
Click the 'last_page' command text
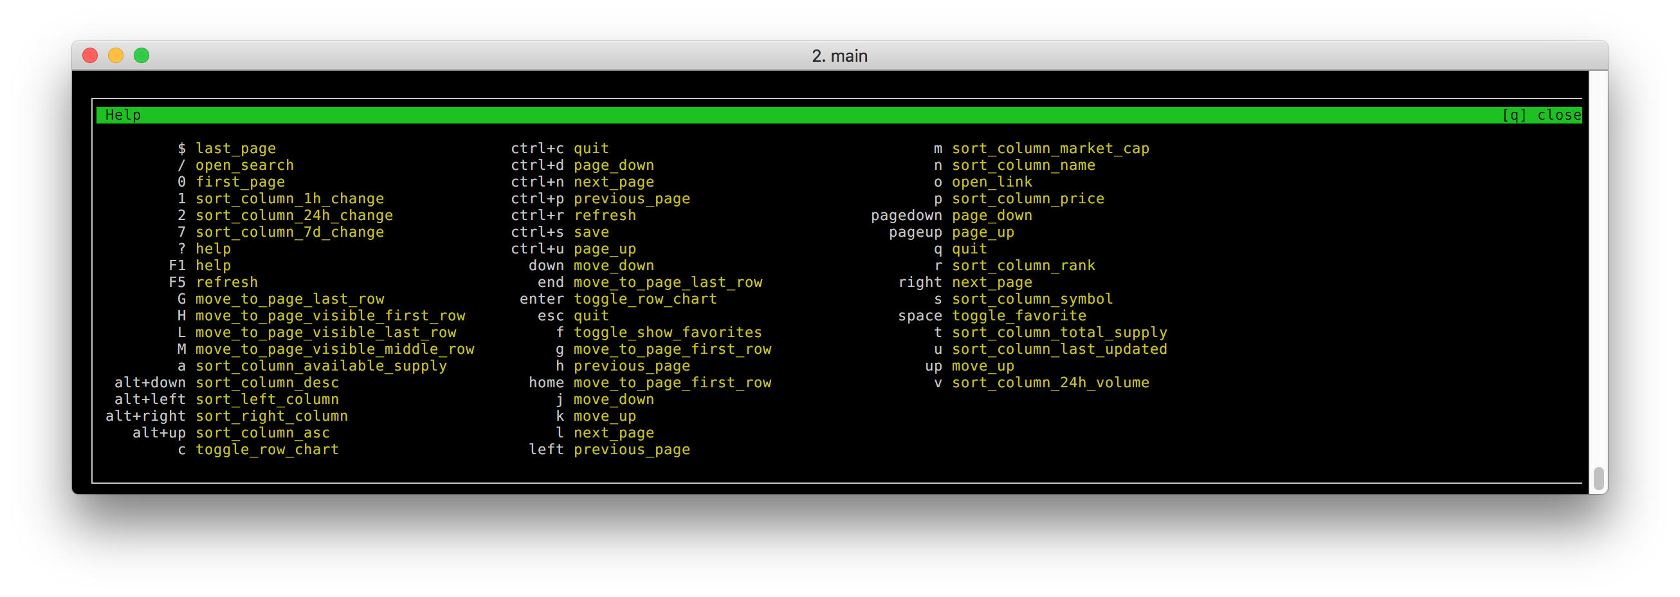tap(235, 149)
